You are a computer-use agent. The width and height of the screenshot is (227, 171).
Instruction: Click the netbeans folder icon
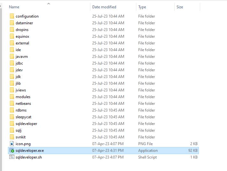[x=12, y=104]
